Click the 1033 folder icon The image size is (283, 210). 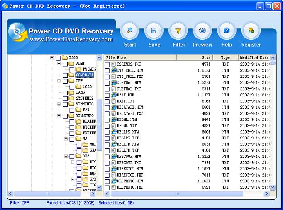(x=78, y=86)
